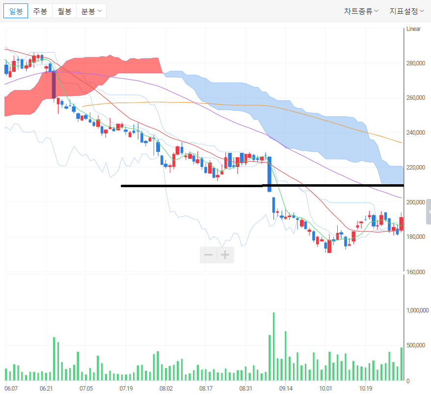The height and width of the screenshot is (395, 431).
Task: Click the 280,000 price axis label
Action: click(416, 63)
